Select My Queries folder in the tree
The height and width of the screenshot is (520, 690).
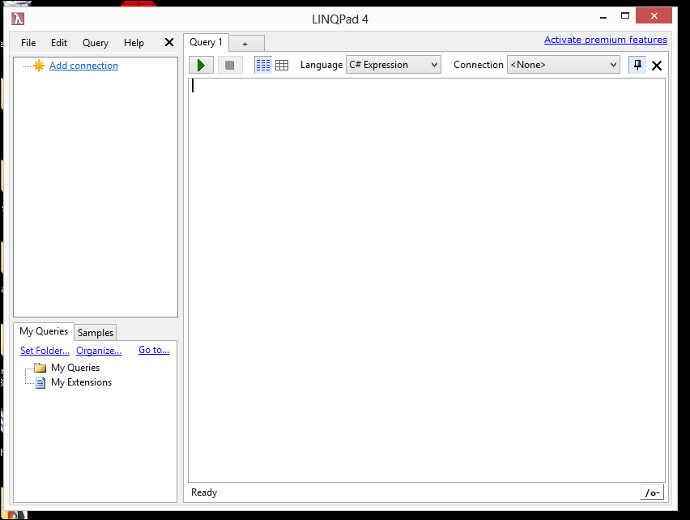(75, 368)
